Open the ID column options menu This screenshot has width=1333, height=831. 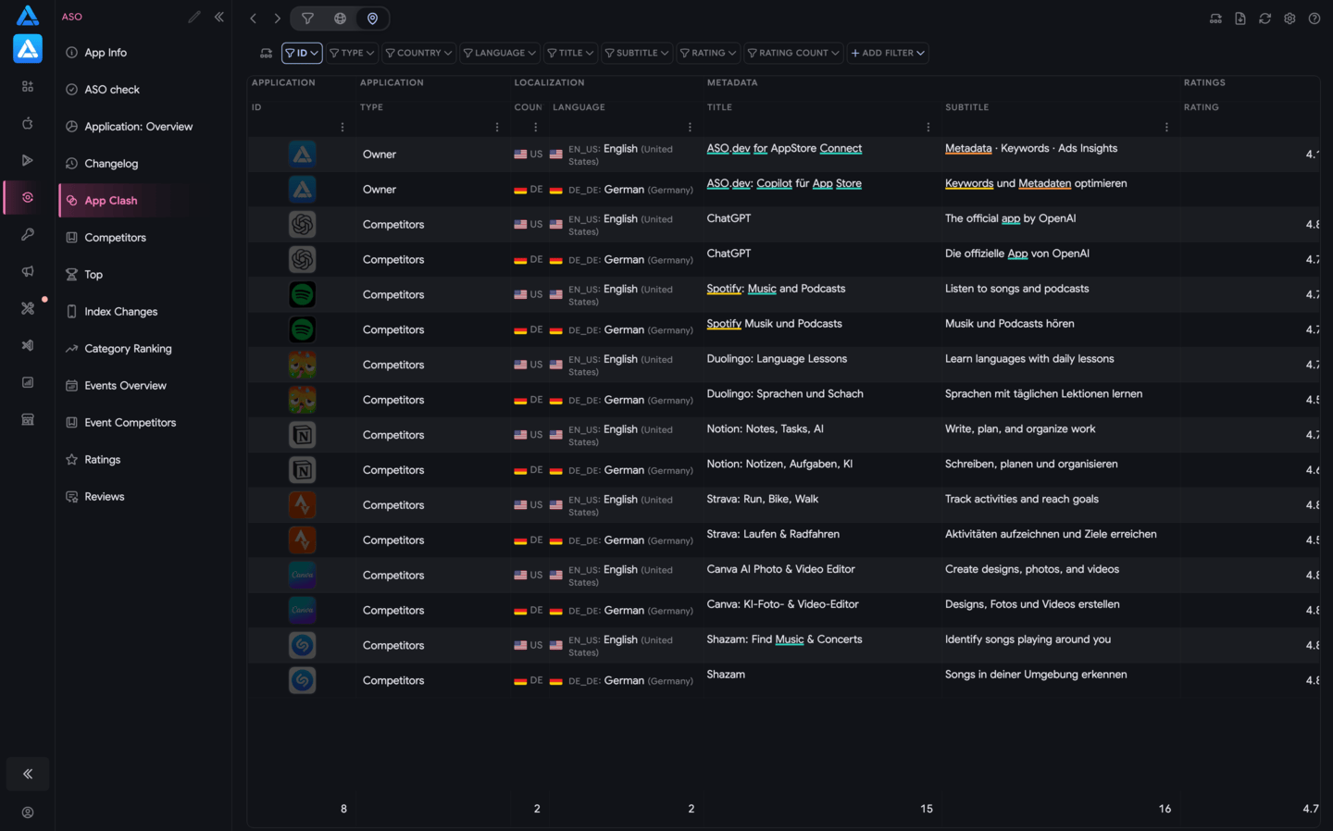(343, 128)
